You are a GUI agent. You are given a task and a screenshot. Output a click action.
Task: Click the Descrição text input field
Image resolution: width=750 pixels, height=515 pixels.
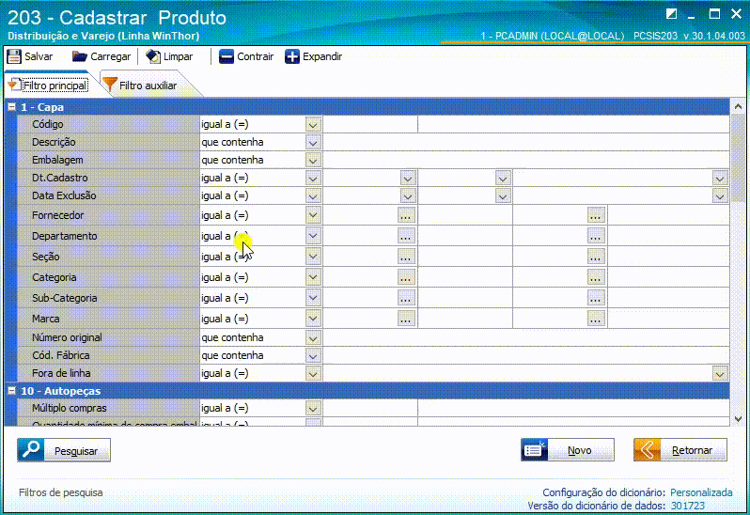click(x=526, y=142)
